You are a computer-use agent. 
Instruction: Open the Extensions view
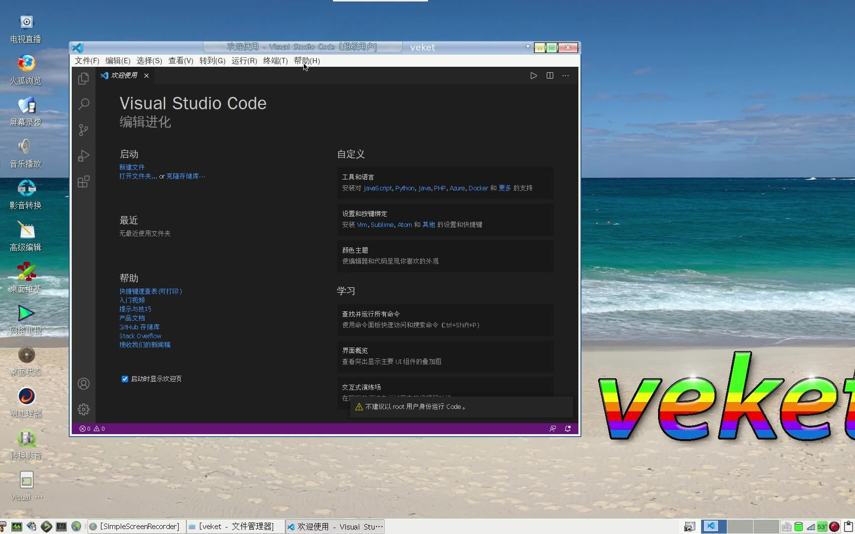tap(84, 181)
